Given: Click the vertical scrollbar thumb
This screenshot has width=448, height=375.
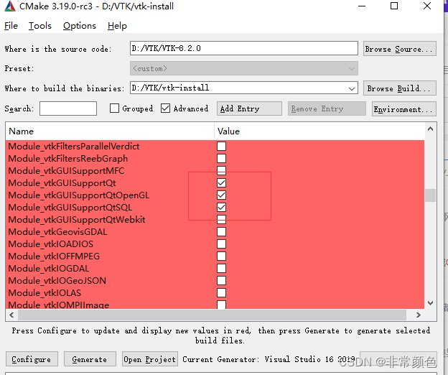Looking at the screenshot, I should (x=430, y=195).
